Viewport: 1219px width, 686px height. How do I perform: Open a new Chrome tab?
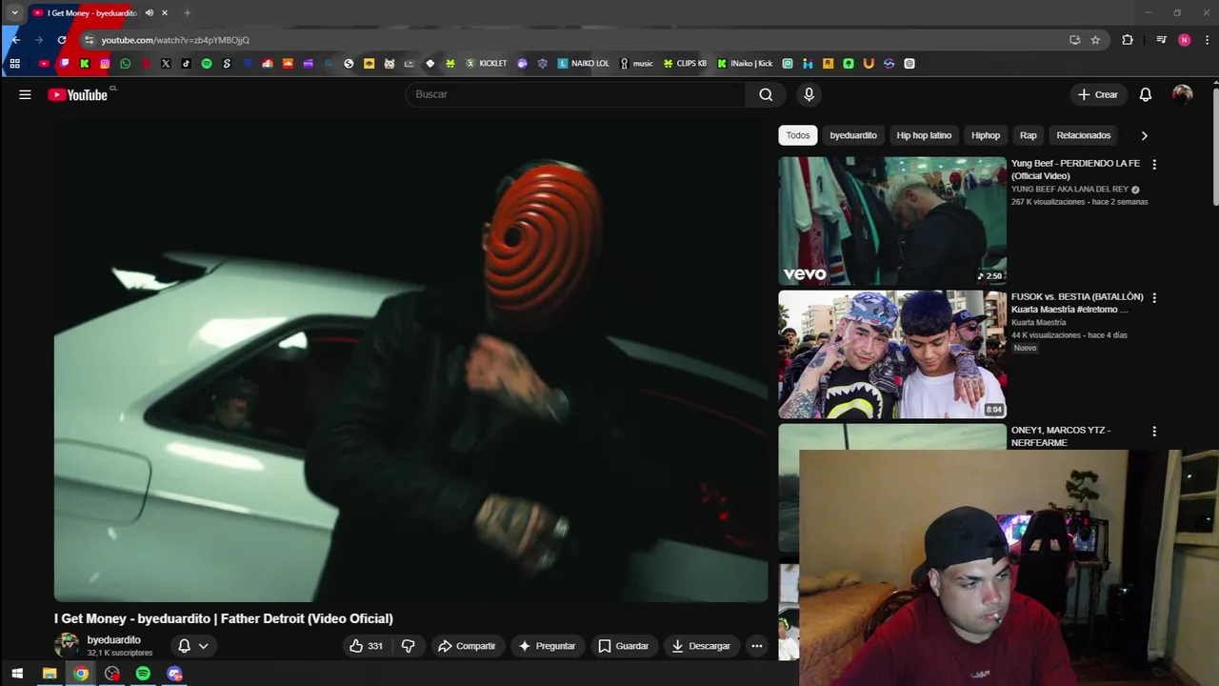coord(188,12)
